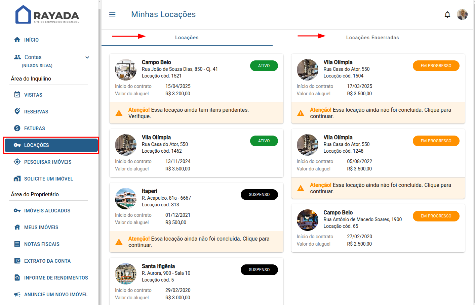Go to INÍCIO menu item
475x305 pixels.
click(x=31, y=40)
